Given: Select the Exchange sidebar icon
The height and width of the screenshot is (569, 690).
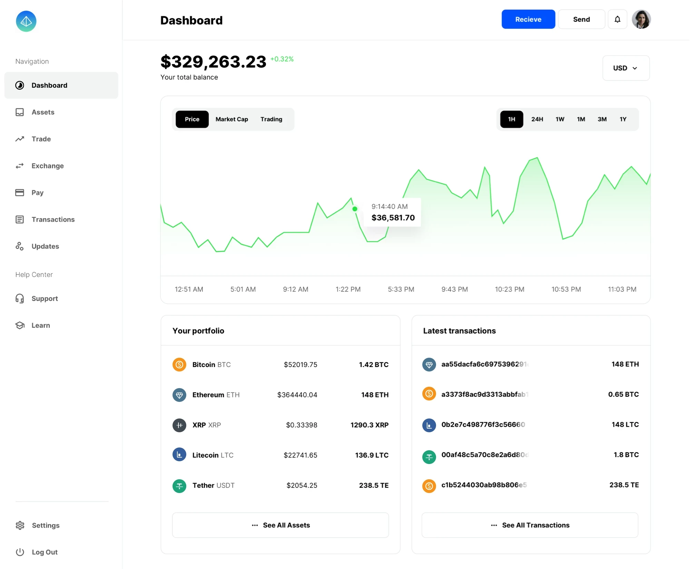Looking at the screenshot, I should 20,166.
